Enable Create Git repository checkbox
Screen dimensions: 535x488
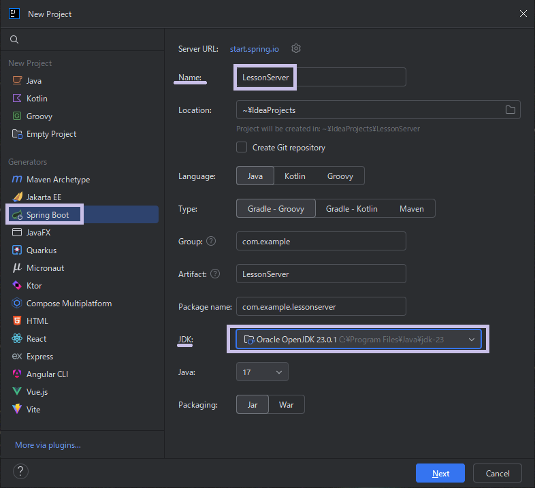click(x=242, y=147)
